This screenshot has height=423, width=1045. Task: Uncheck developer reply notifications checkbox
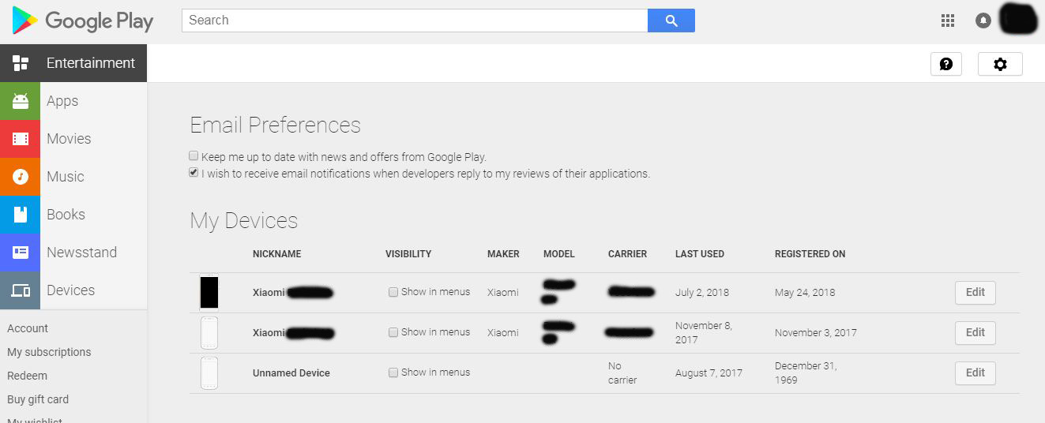(194, 173)
